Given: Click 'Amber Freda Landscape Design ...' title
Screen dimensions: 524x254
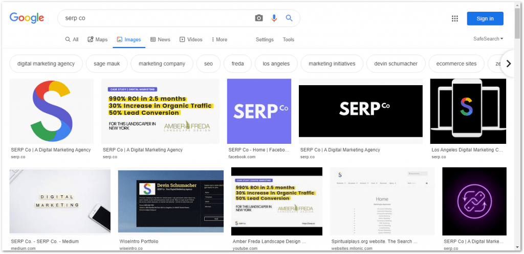Looking at the screenshot, I should pos(269,241).
